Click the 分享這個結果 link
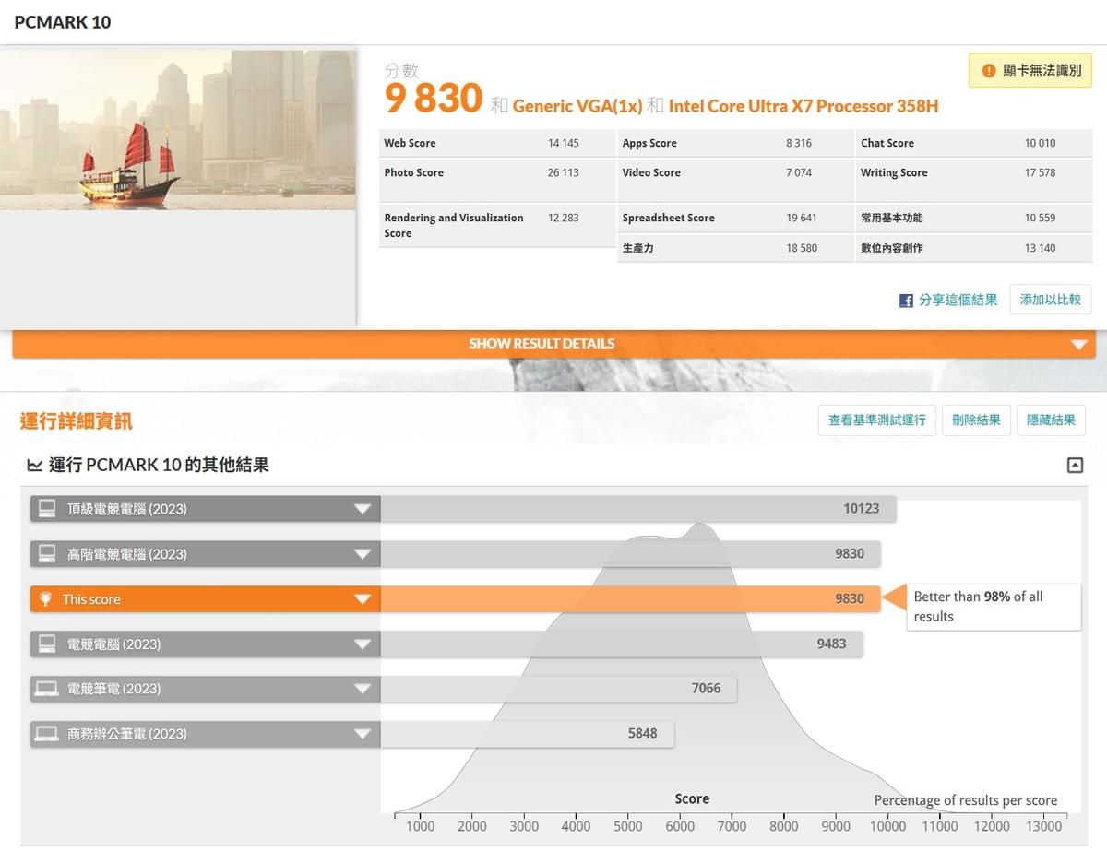1107x851 pixels. (x=958, y=301)
